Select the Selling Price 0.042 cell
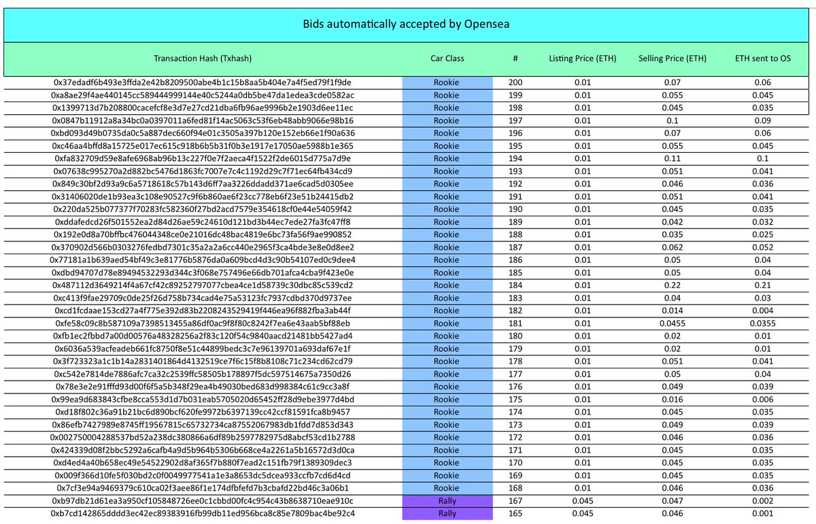 pos(673,222)
